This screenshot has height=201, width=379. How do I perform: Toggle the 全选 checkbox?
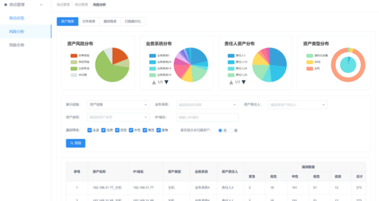pos(90,130)
